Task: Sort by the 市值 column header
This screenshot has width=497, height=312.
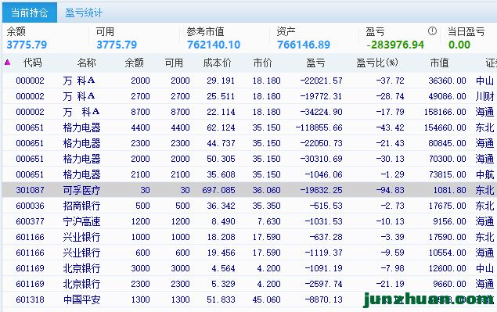Action: pyautogui.click(x=439, y=63)
